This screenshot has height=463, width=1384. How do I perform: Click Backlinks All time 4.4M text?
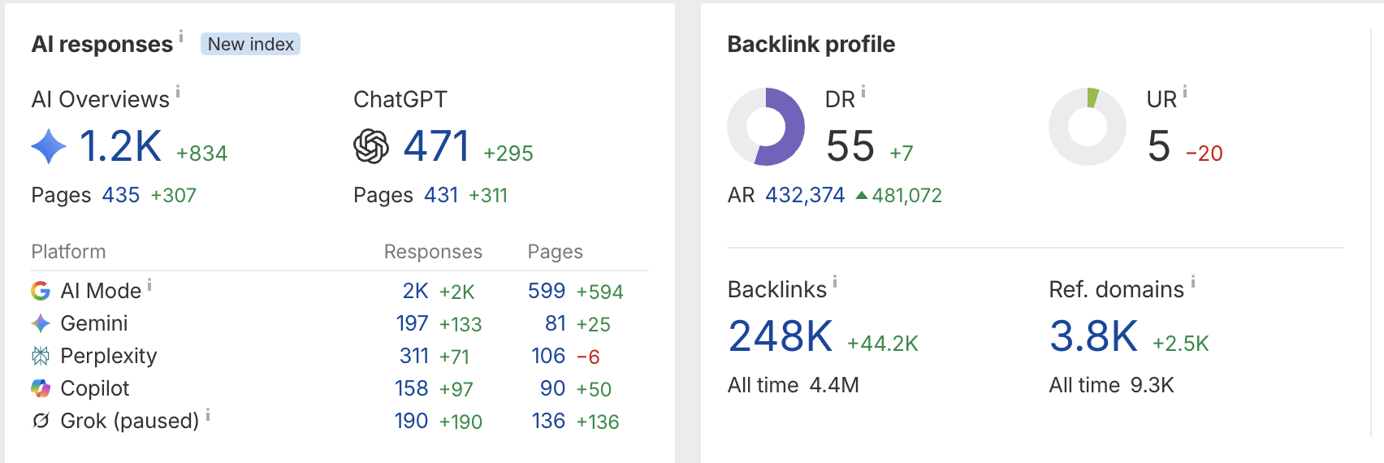(x=793, y=385)
